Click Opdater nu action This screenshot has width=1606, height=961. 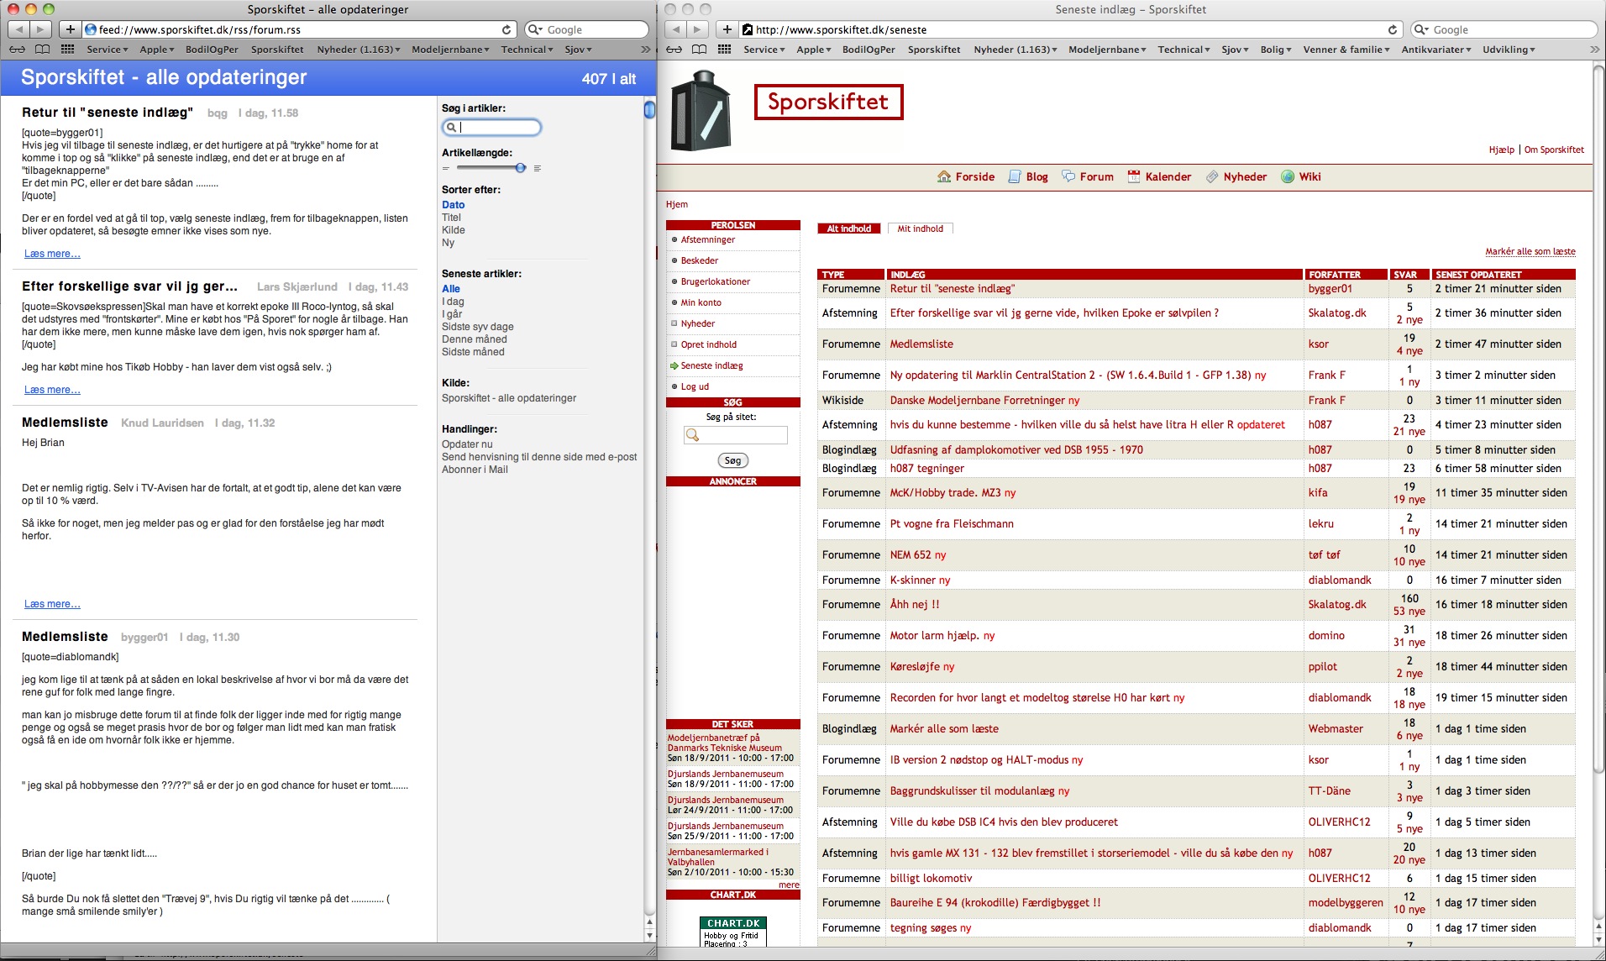click(x=467, y=444)
